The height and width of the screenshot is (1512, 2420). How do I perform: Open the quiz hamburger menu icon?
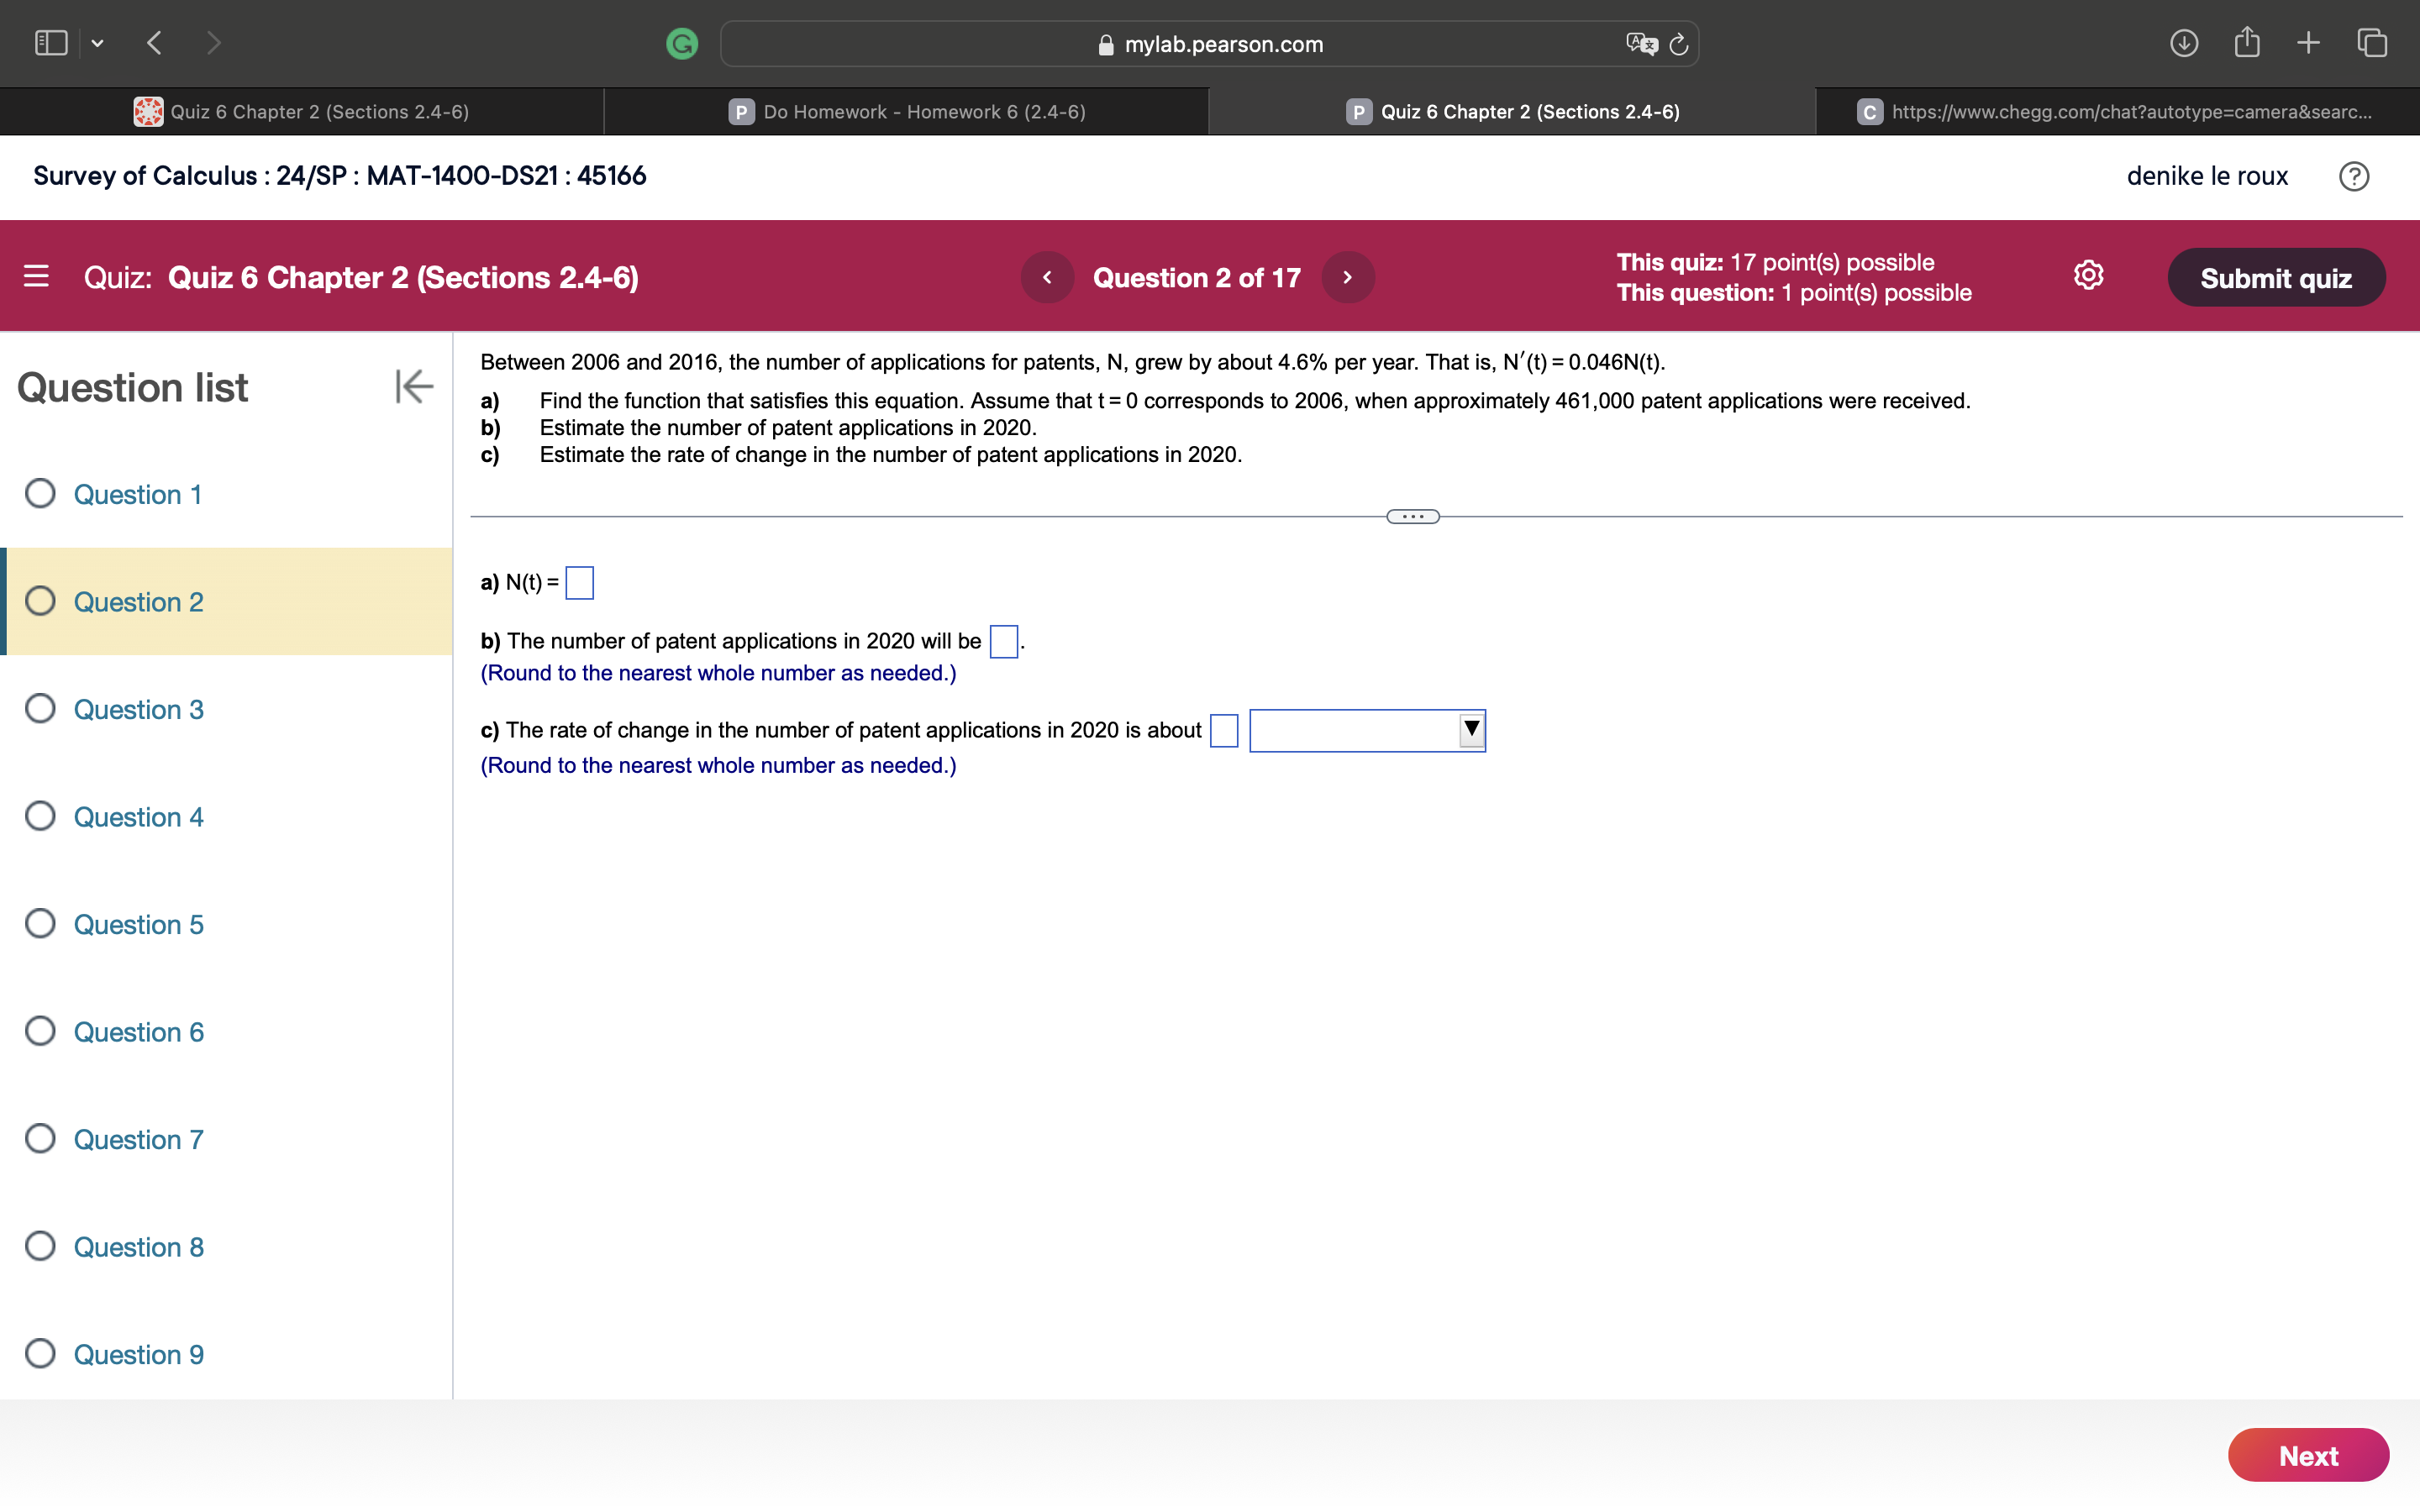click(x=36, y=276)
